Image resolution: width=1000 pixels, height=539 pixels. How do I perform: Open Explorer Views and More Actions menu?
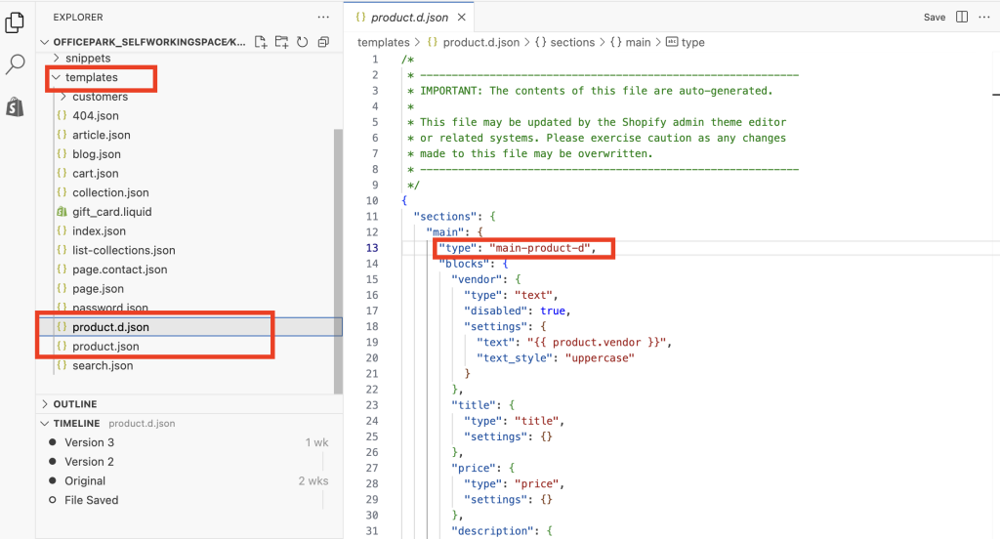coord(323,18)
